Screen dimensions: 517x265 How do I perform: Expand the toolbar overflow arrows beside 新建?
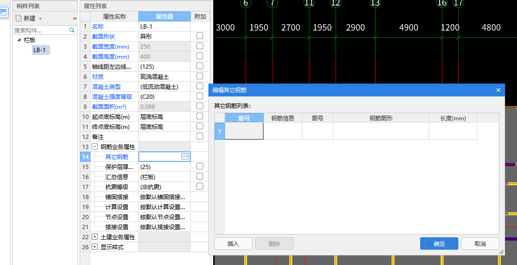coord(75,19)
